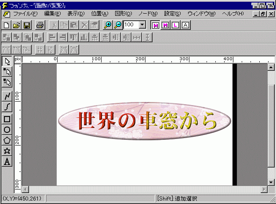Viewport: 276px width, 204px height.
Task: Click the Zoom out magnifier
Action: pyautogui.click(x=117, y=25)
